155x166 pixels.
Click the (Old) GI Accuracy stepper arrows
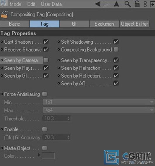[68, 137]
